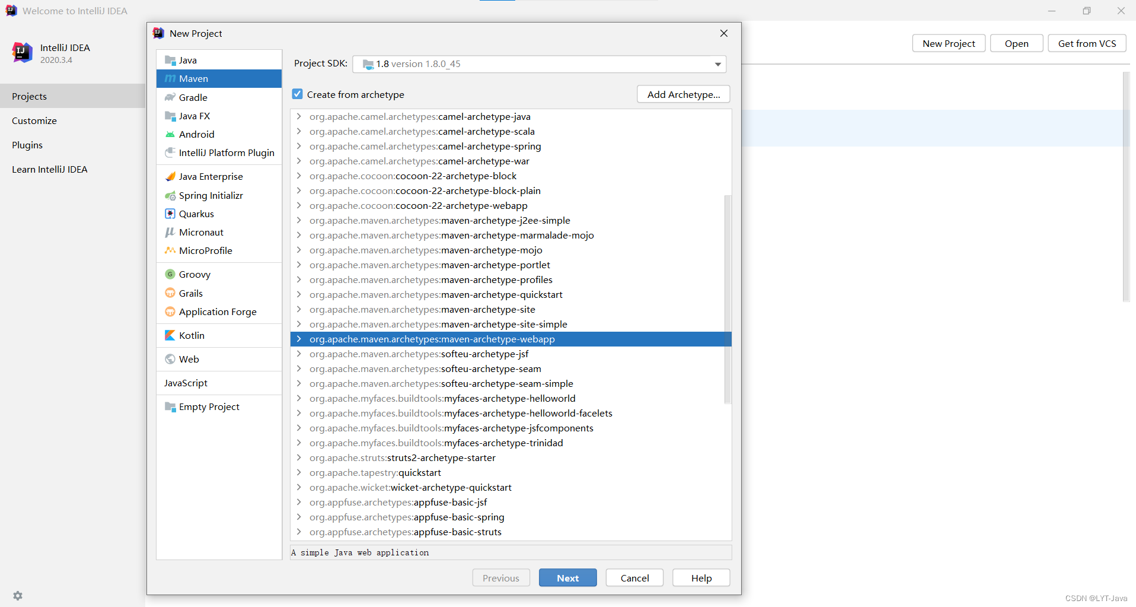Image resolution: width=1136 pixels, height=607 pixels.
Task: Click the SDK folder icon in Project SDK field
Action: point(368,64)
